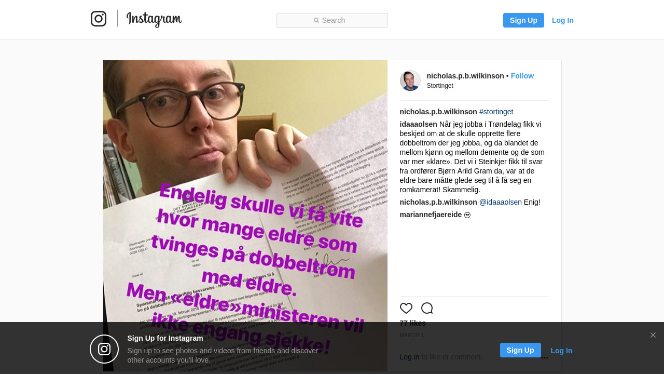Open the #stortinget hashtag
664x374 pixels.
coord(496,112)
